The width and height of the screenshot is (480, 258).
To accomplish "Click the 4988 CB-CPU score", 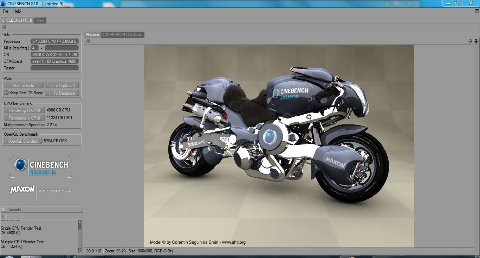I will pyautogui.click(x=58, y=110).
